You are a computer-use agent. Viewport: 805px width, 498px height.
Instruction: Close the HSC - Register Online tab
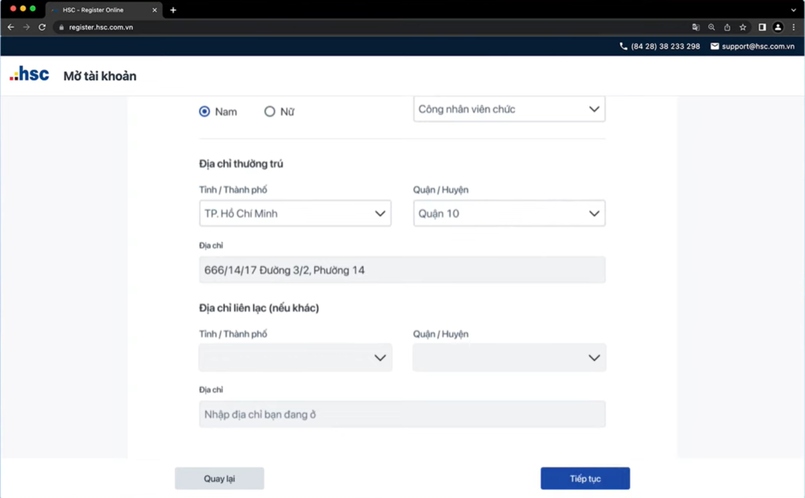point(155,9)
